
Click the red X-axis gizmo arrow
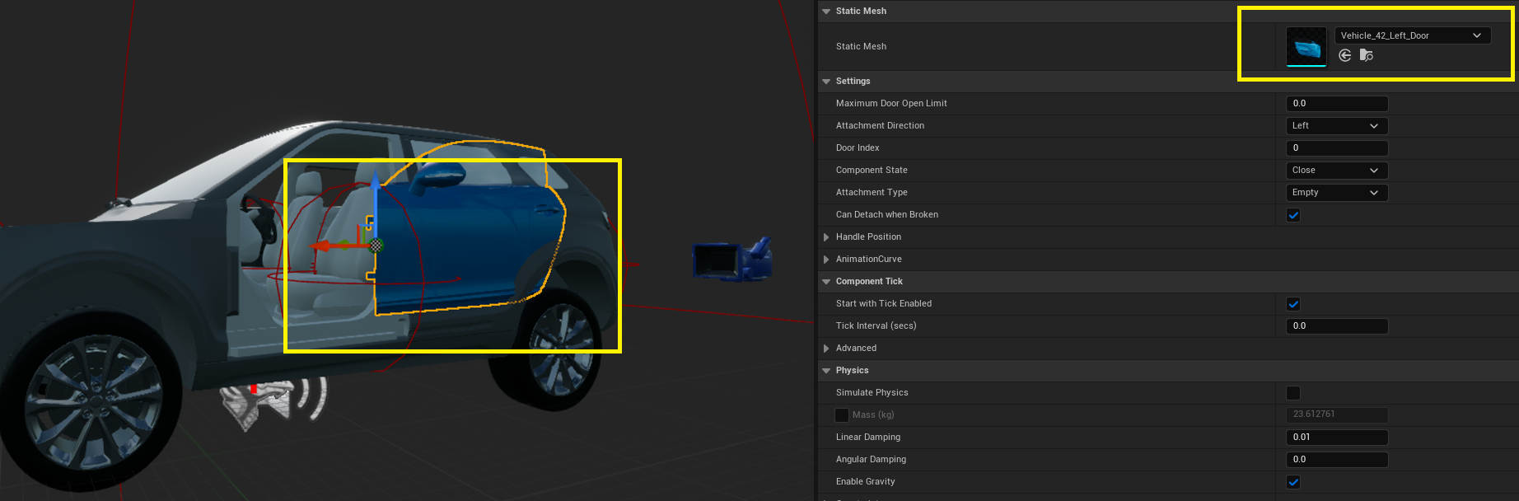coord(324,246)
